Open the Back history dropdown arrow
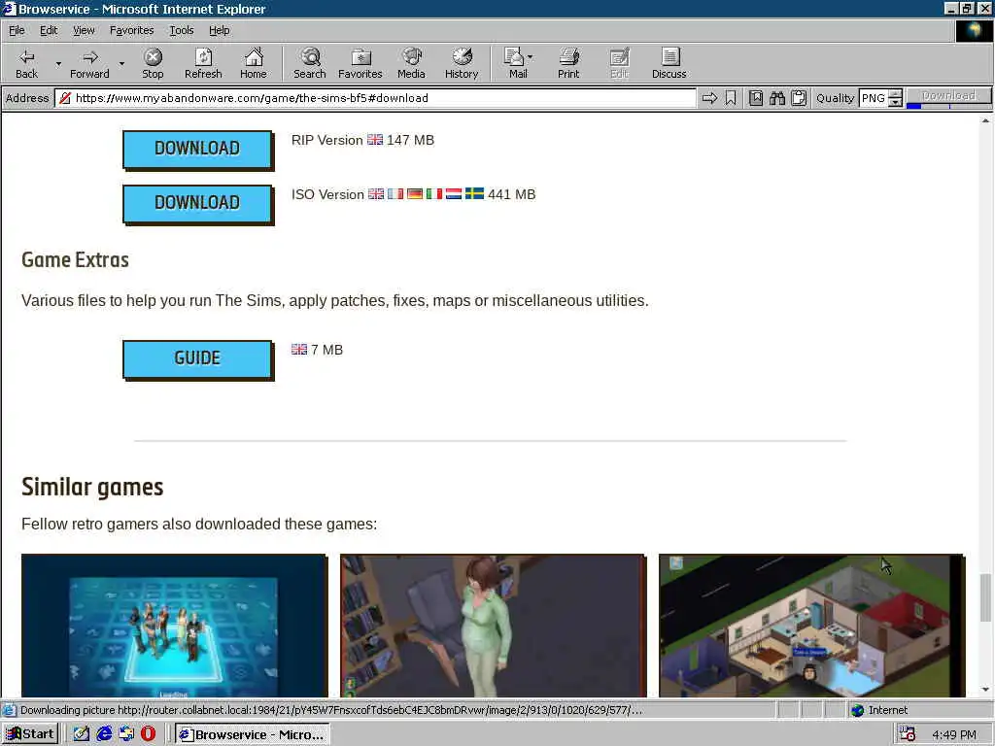This screenshot has height=746, width=995. 58,63
